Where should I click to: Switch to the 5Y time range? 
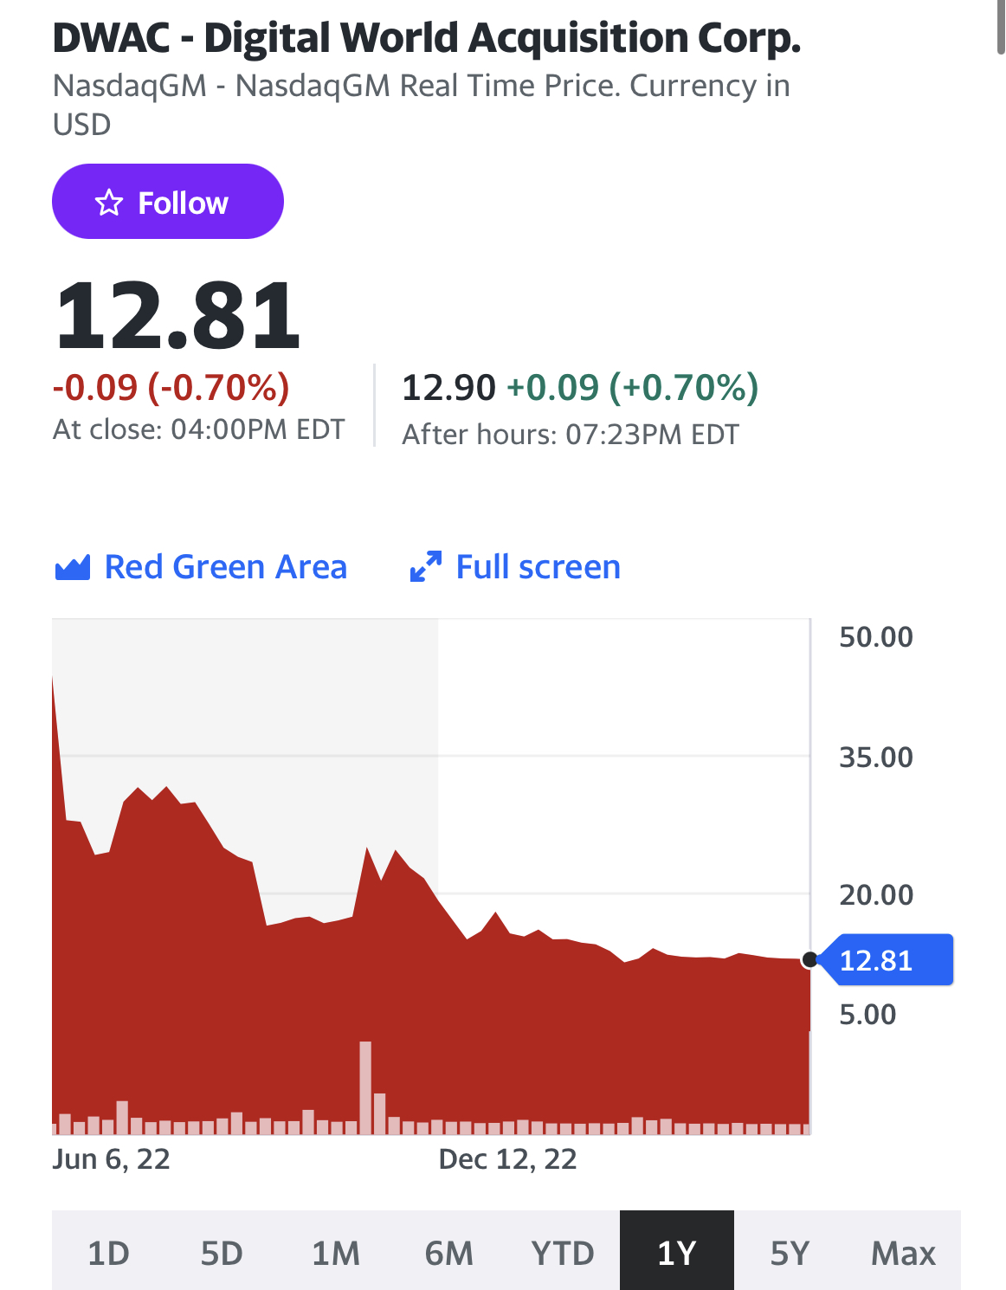[x=790, y=1253]
